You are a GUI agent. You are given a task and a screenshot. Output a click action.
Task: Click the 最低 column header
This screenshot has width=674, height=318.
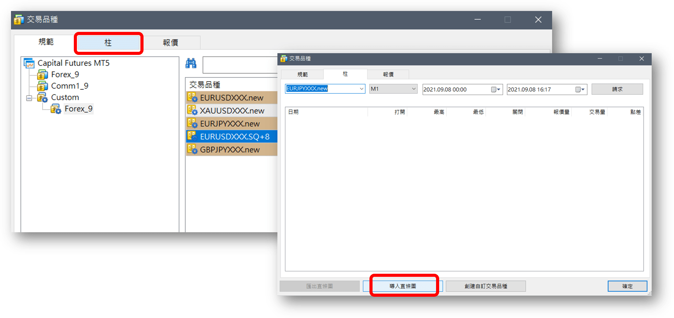[x=466, y=112]
